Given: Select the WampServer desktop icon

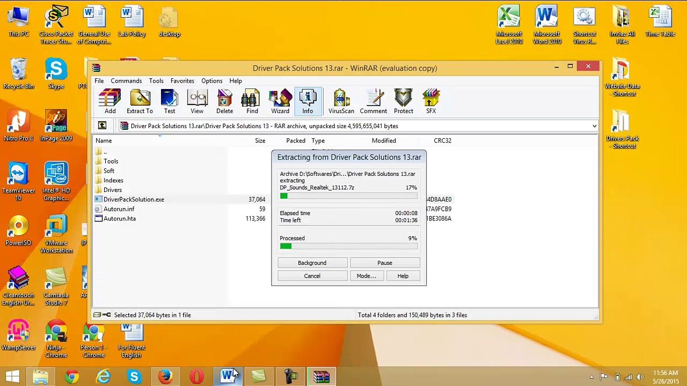Looking at the screenshot, I should tap(19, 335).
